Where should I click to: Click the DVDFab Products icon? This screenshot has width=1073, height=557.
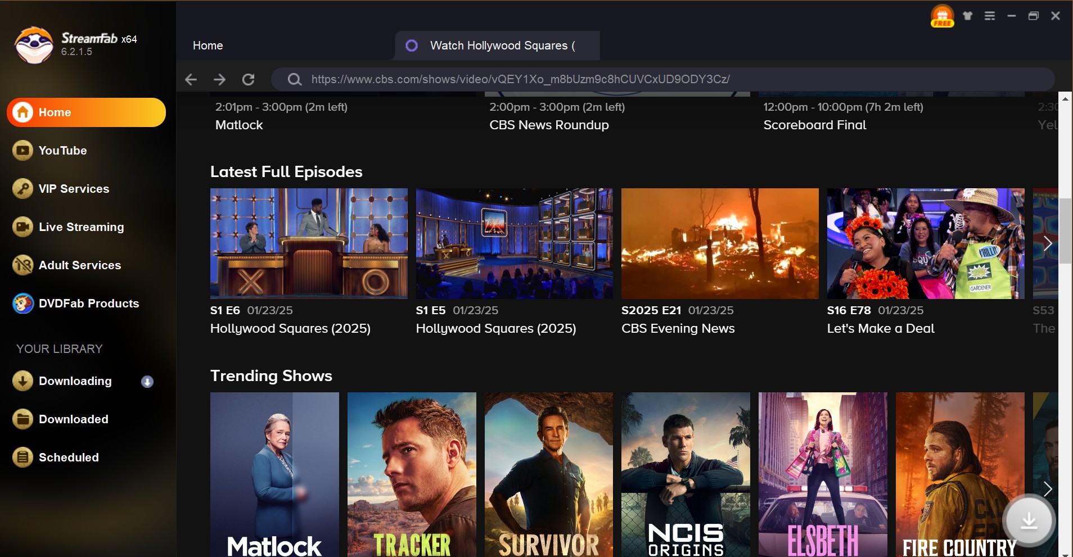coord(22,304)
